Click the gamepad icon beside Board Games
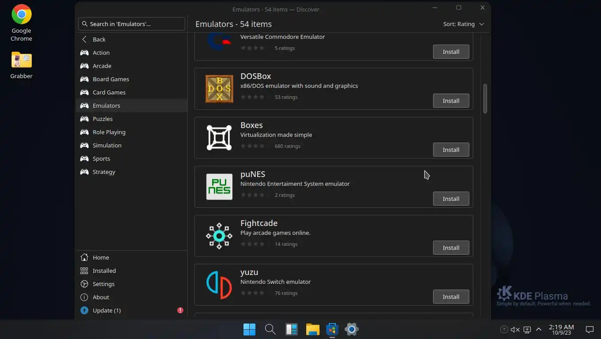This screenshot has height=339, width=601. tap(84, 79)
